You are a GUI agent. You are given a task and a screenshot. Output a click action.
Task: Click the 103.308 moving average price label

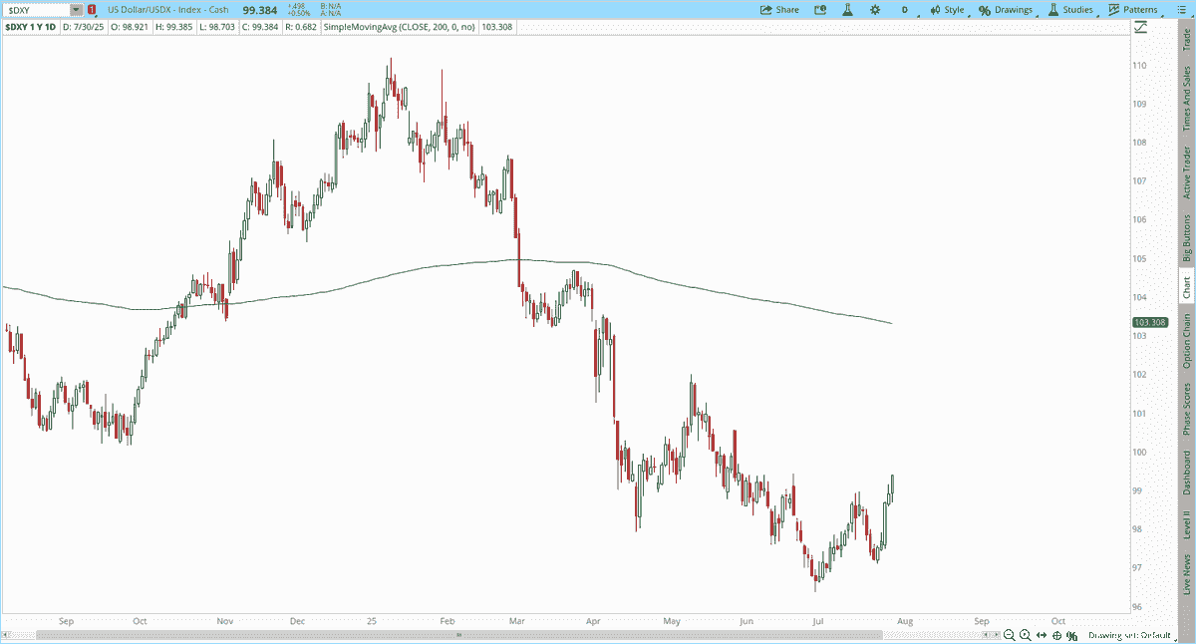coord(1150,323)
